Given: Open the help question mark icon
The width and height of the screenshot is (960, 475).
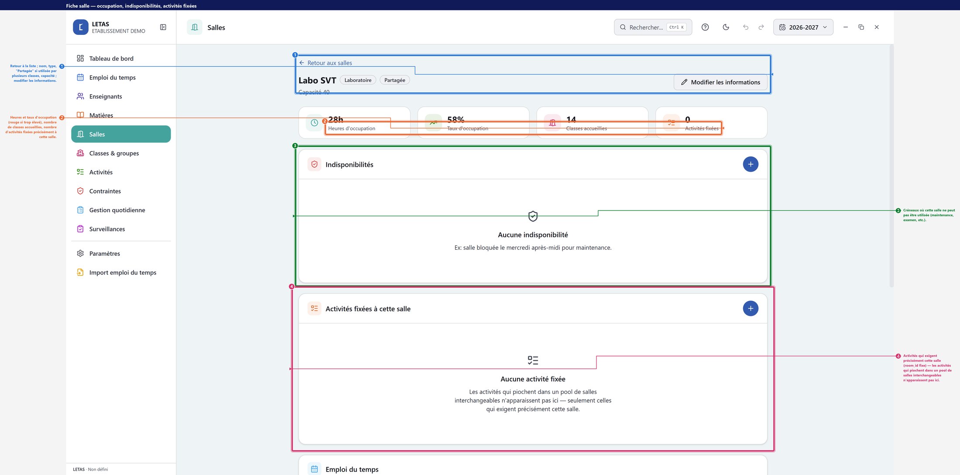Looking at the screenshot, I should coord(705,27).
